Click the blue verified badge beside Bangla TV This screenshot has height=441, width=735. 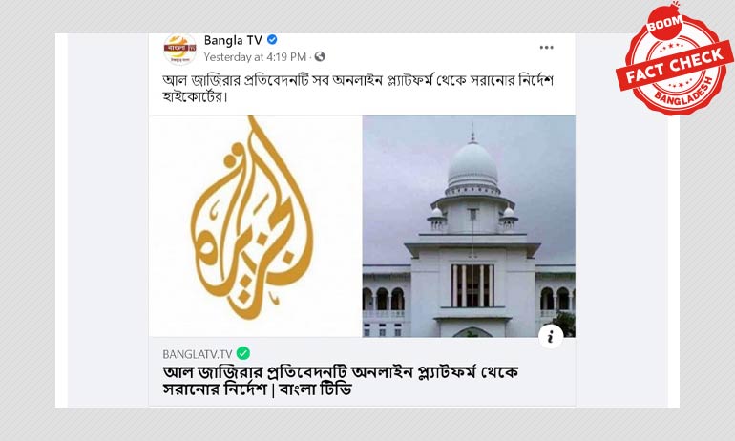coord(272,40)
